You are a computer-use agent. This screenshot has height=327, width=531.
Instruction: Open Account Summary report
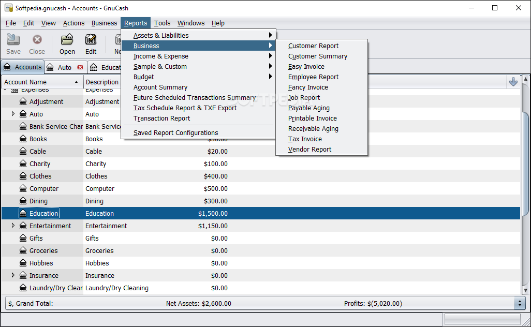coord(198,87)
